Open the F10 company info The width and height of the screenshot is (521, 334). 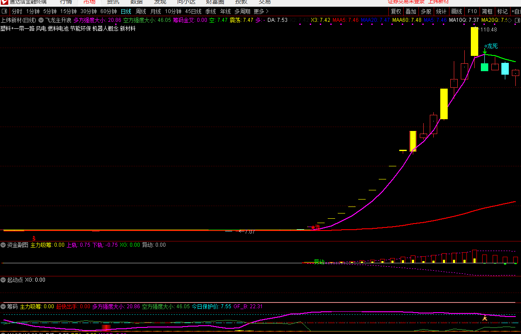point(472,12)
